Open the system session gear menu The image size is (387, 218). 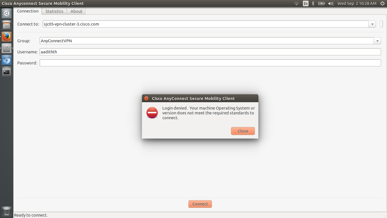click(x=382, y=3)
